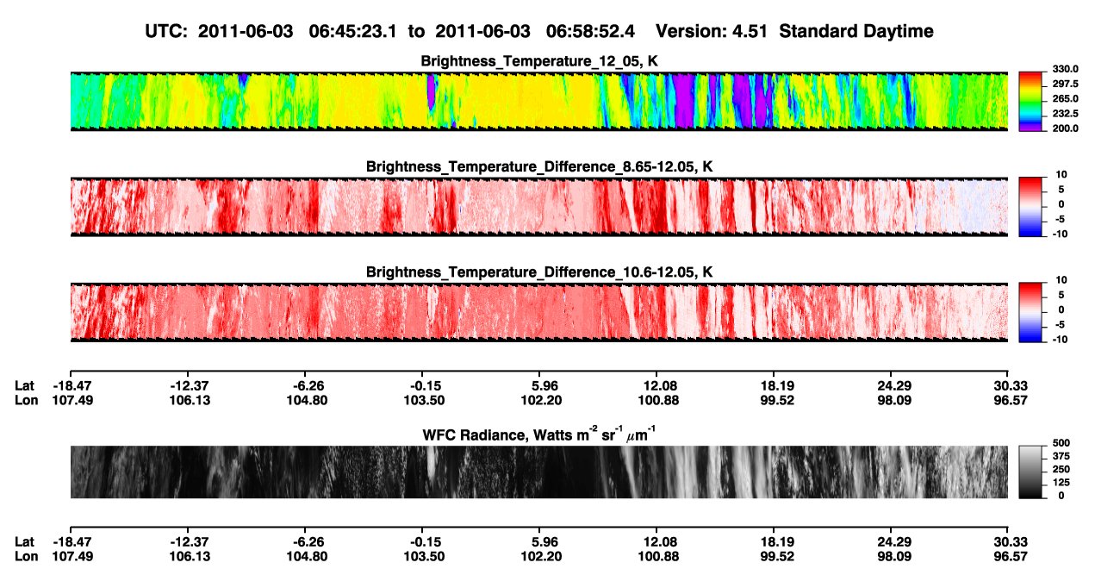
Task: Click the upper axis longitude value 104.80
Action: (x=308, y=400)
